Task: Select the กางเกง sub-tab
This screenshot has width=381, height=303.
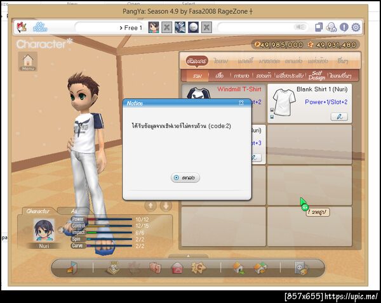Action: click(241, 75)
